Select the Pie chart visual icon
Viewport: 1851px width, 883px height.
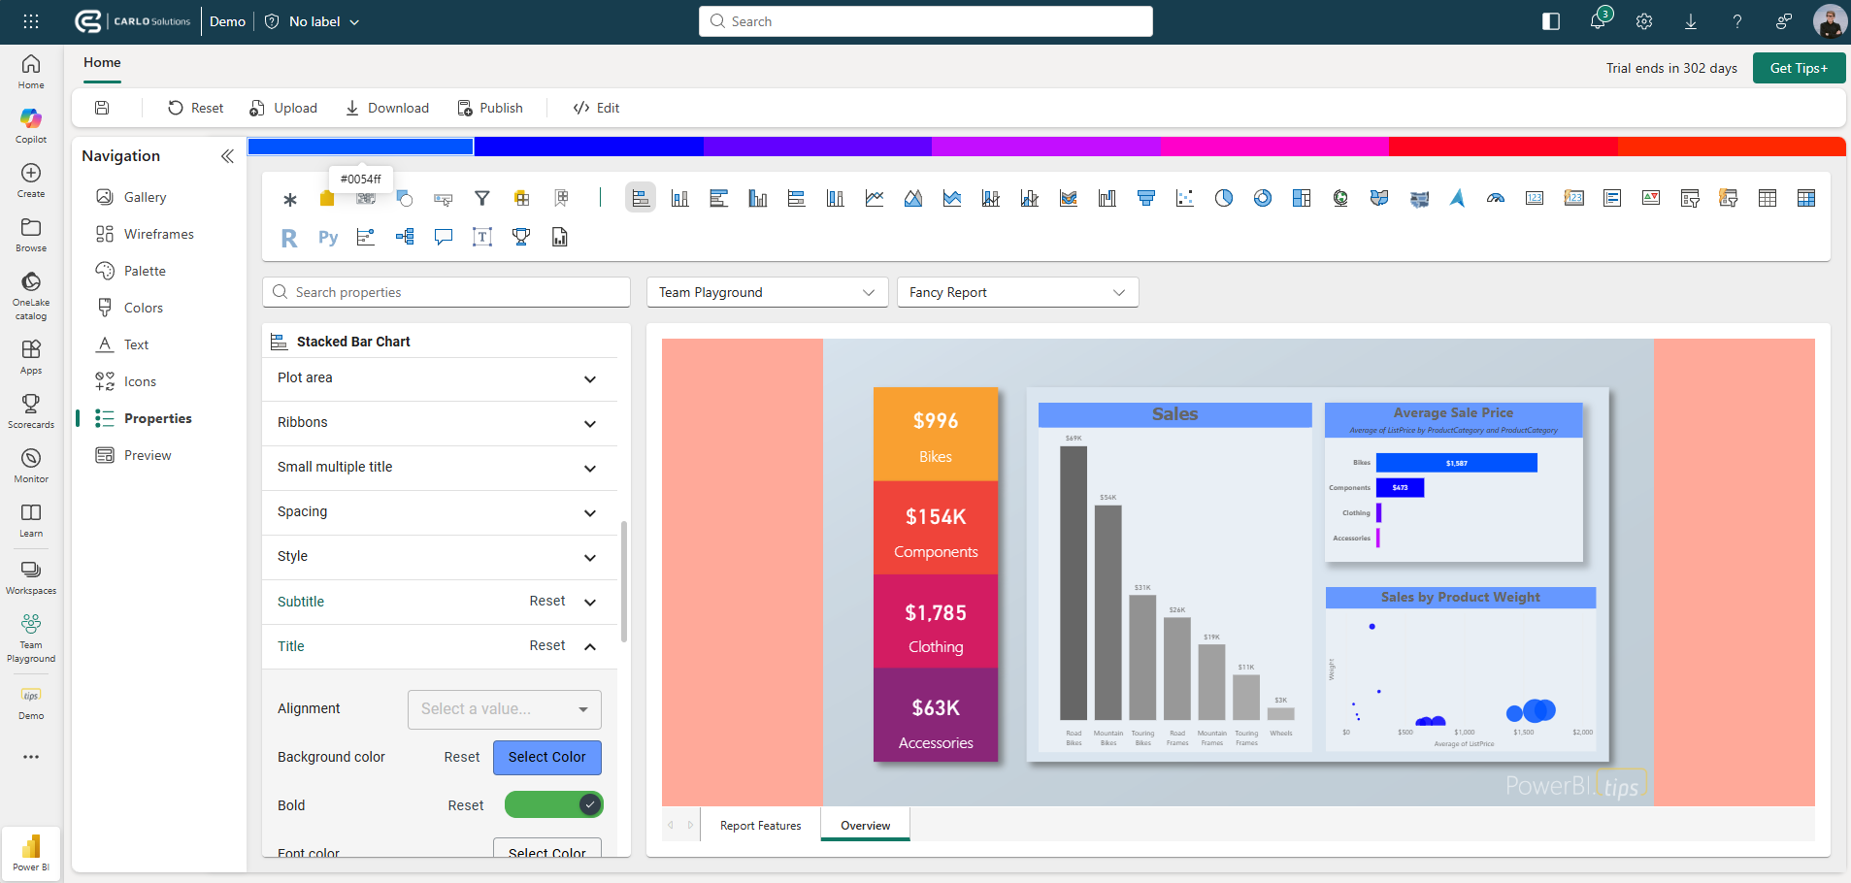click(1222, 198)
